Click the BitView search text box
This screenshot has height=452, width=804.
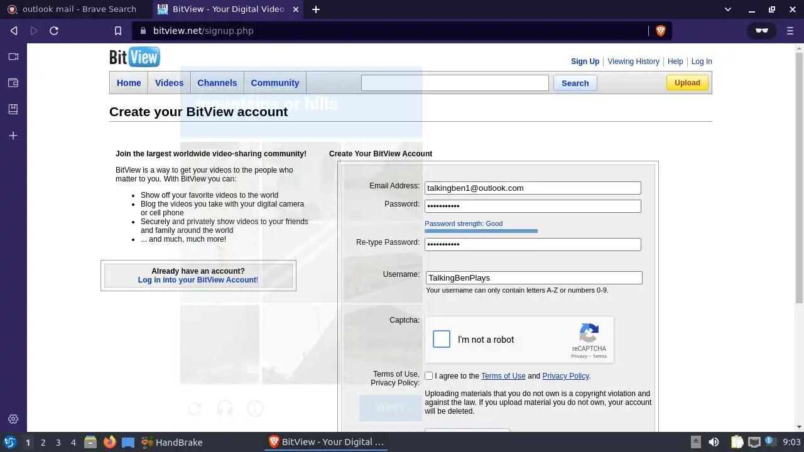point(455,83)
